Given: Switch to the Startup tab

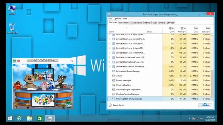Looking at the screenshot, I should point(147,23).
